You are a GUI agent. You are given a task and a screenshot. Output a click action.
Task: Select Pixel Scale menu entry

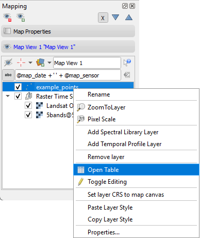pyautogui.click(x=136, y=119)
